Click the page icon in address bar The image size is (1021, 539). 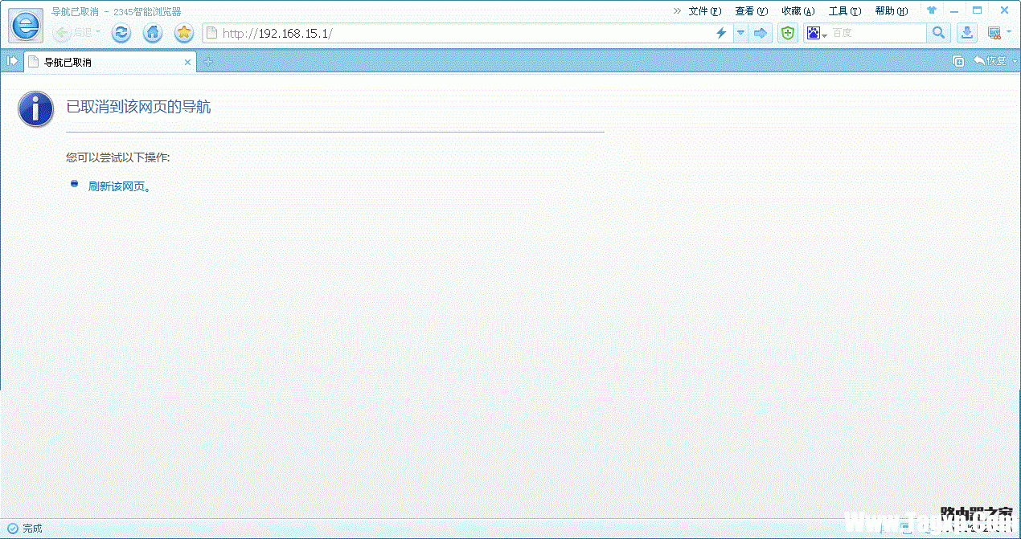[212, 33]
